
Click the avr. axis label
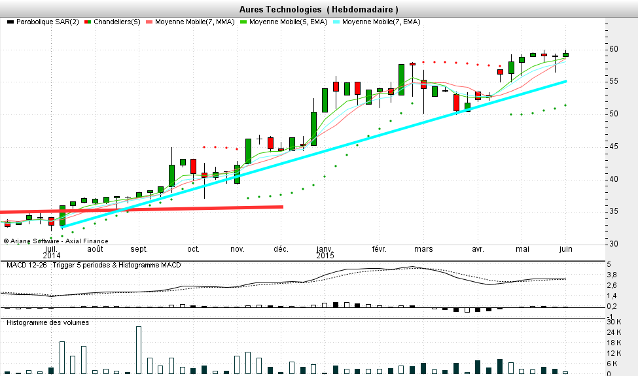pos(478,249)
